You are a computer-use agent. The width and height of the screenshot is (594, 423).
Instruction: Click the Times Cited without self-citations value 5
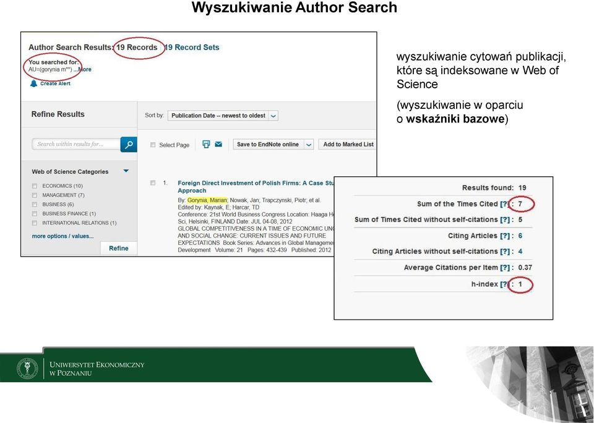click(520, 220)
